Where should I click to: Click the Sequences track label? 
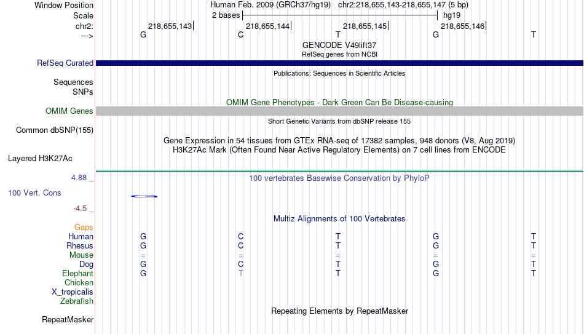point(73,82)
